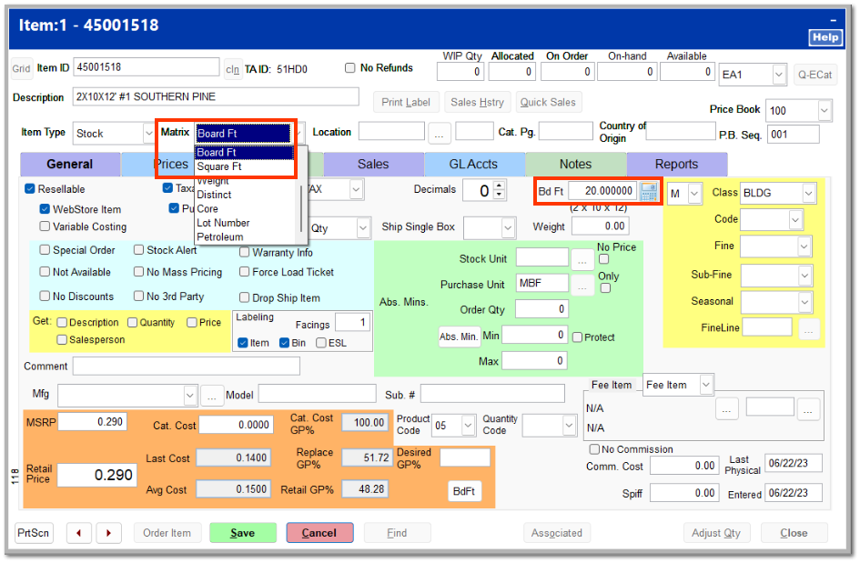Enable Special Order checkbox
860x563 pixels.
[x=45, y=250]
